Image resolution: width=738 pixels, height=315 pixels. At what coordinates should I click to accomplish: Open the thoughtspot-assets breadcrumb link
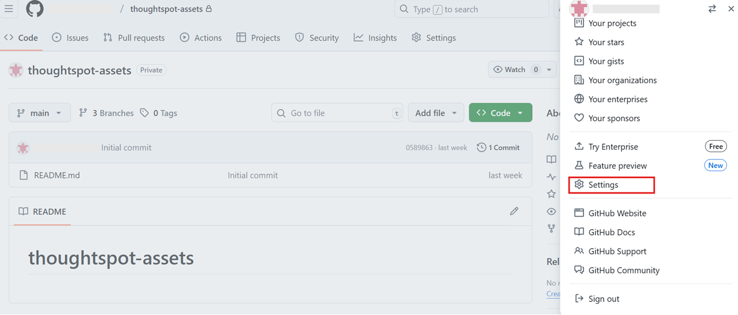click(x=167, y=9)
